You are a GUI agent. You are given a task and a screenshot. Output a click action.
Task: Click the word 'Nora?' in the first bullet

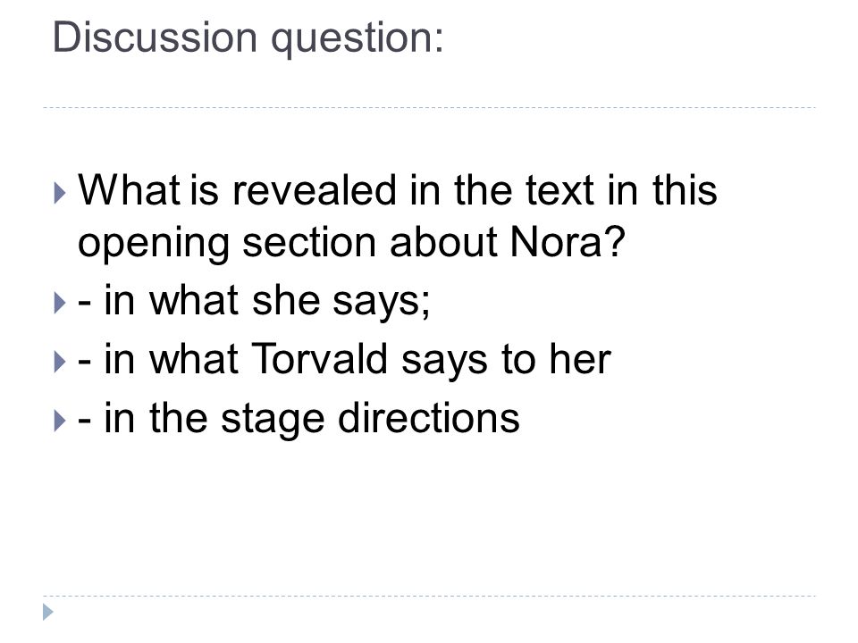tap(567, 242)
